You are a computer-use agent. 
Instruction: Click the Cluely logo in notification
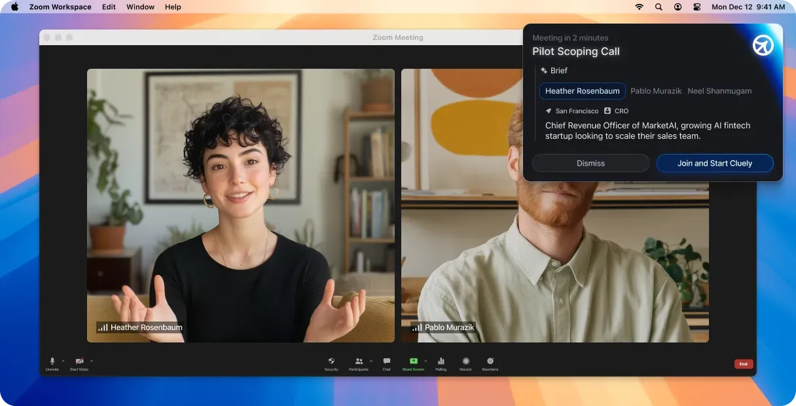tap(763, 45)
